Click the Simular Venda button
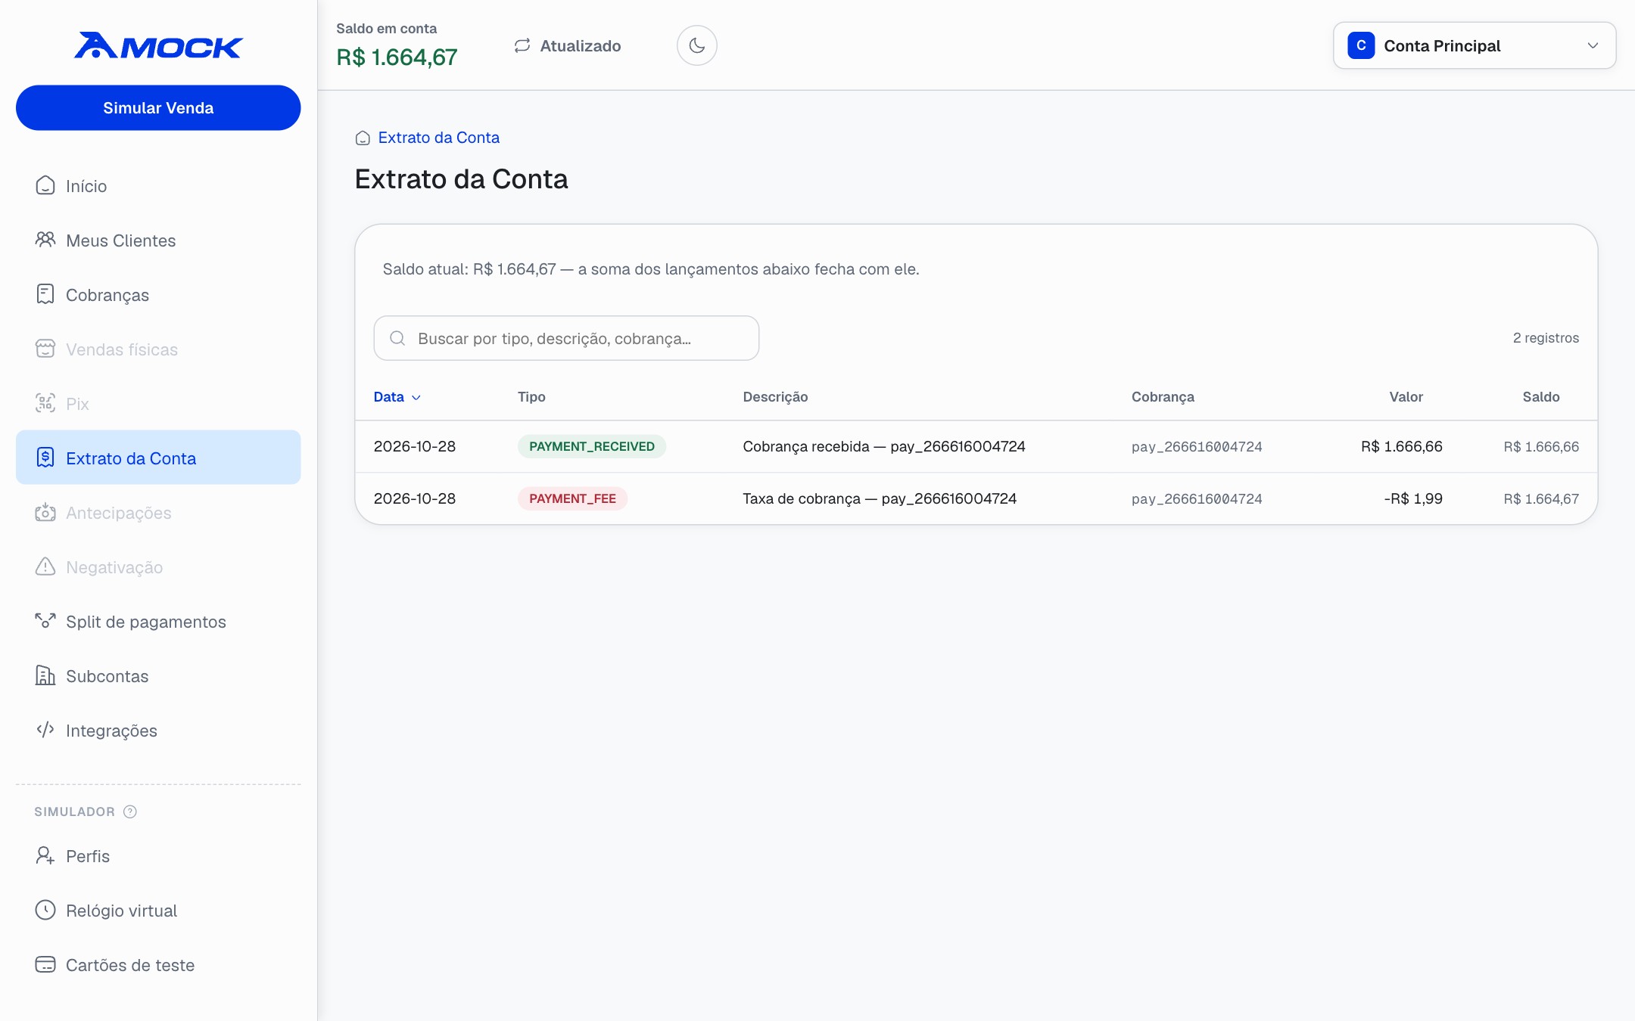1635x1021 pixels. click(158, 107)
